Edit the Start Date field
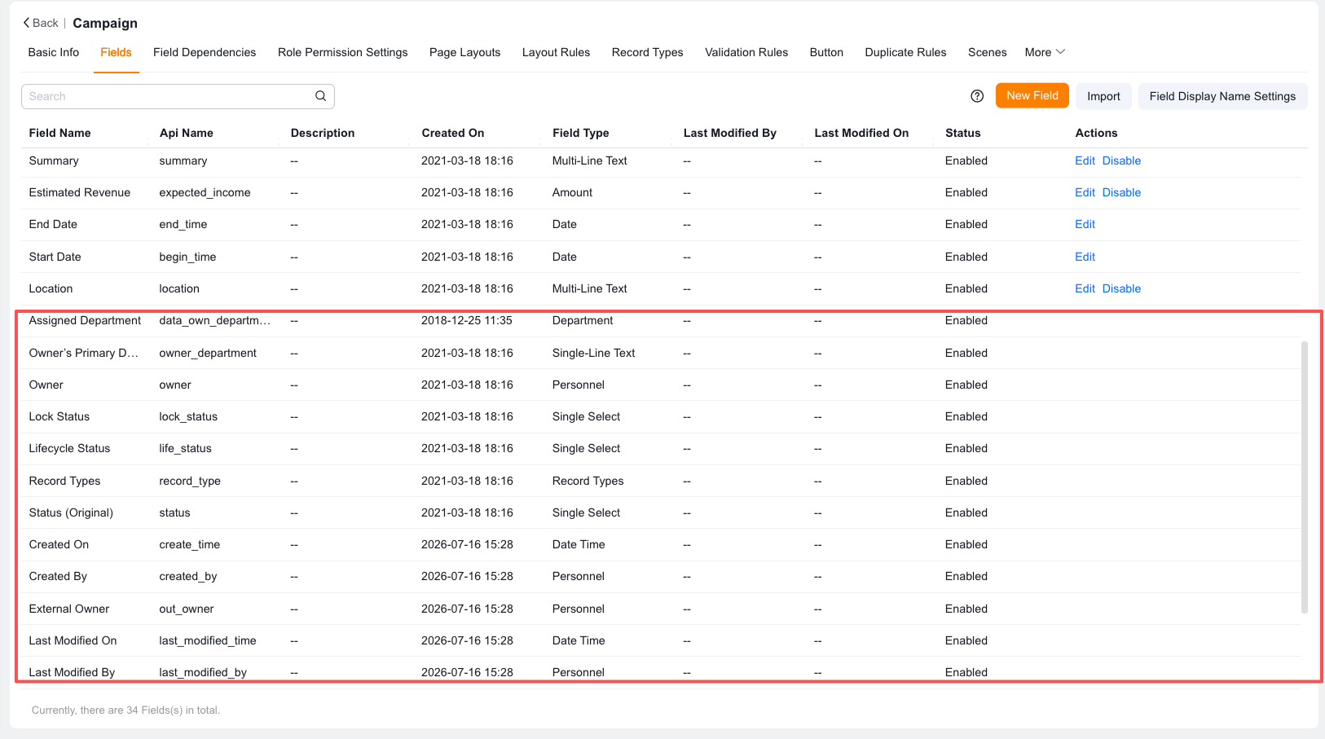Viewport: 1325px width, 739px height. (1085, 257)
